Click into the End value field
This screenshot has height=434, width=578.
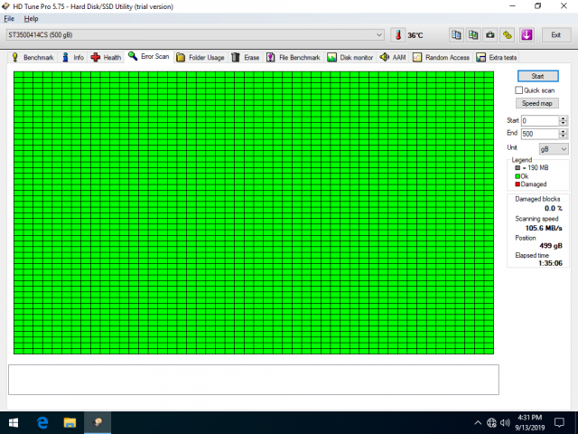tap(540, 134)
